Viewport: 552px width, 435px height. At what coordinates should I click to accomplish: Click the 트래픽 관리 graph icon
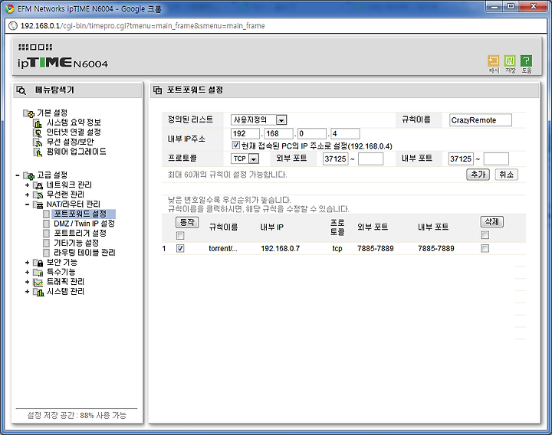pos(38,282)
